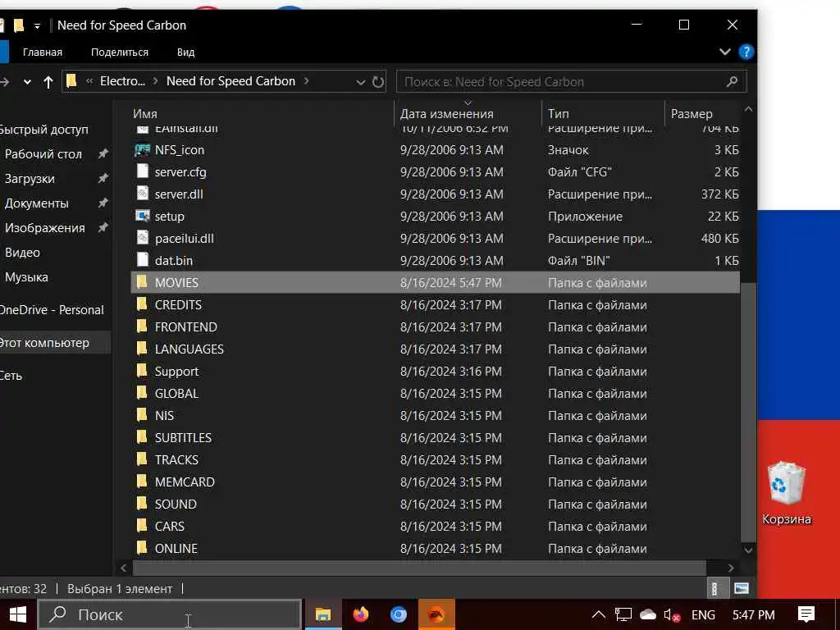
Task: Open the blue Help question mark icon
Action: (746, 52)
